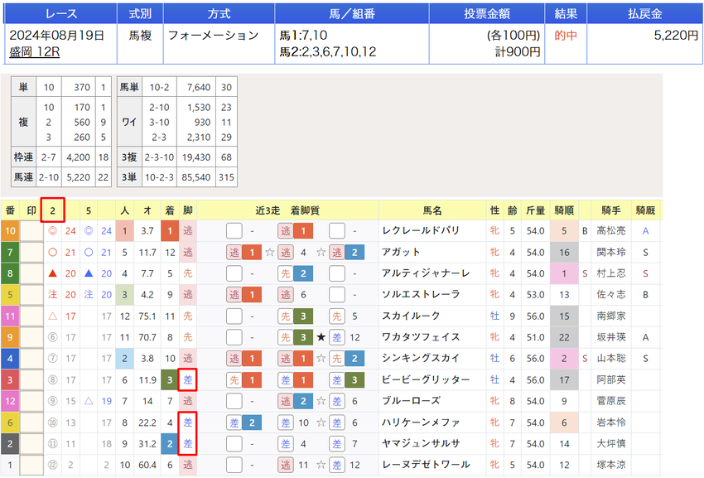Sort by the 脚 running style column
The image size is (704, 478).
tap(188, 210)
